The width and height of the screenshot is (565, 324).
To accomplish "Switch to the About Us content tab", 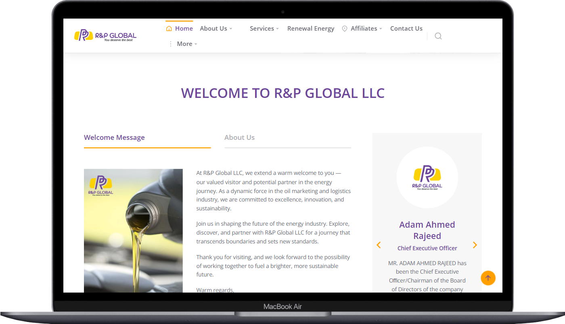I will [239, 137].
